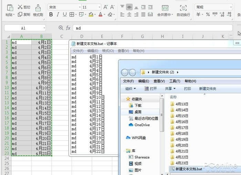Click the increase decimal places icon
Screen dimensions: 241x175
(222, 14)
